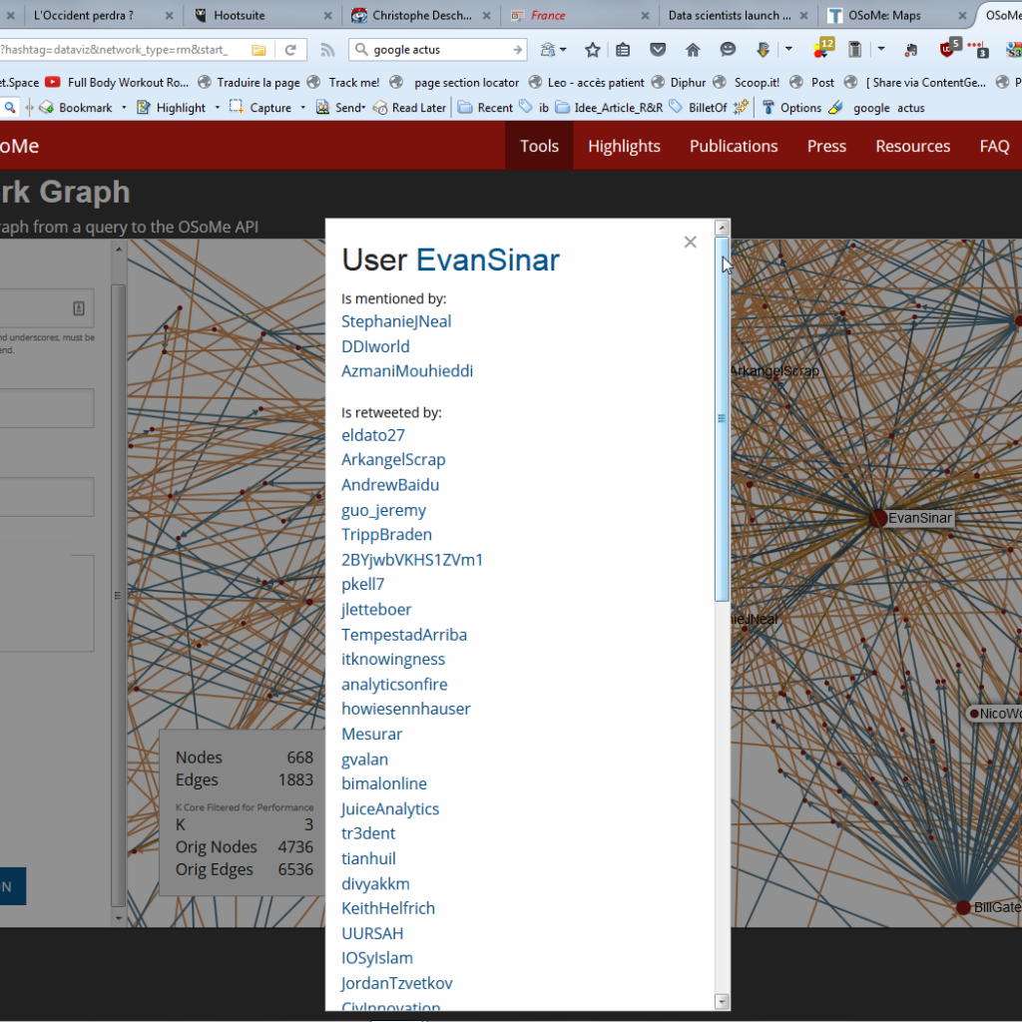This screenshot has width=1022, height=1022.
Task: Click the popup scrollbar thumb
Action: click(722, 418)
